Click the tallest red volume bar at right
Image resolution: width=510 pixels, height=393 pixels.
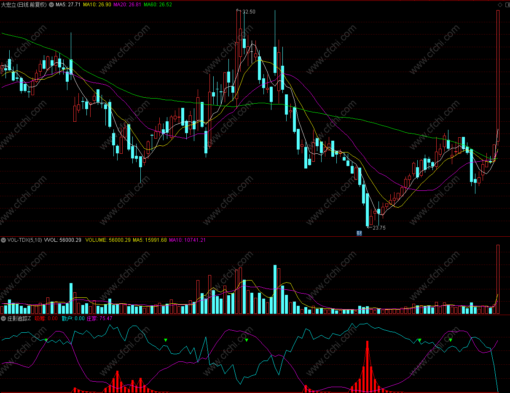(x=498, y=279)
